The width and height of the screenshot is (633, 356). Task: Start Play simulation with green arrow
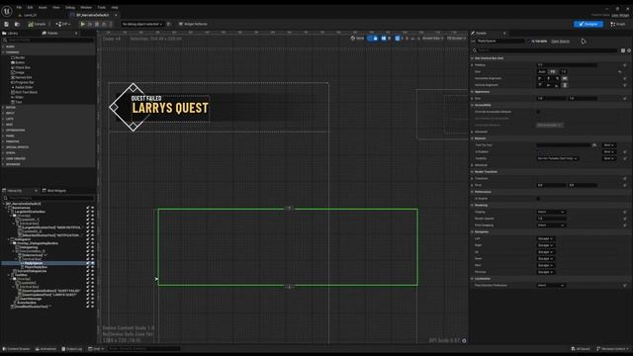tap(83, 24)
